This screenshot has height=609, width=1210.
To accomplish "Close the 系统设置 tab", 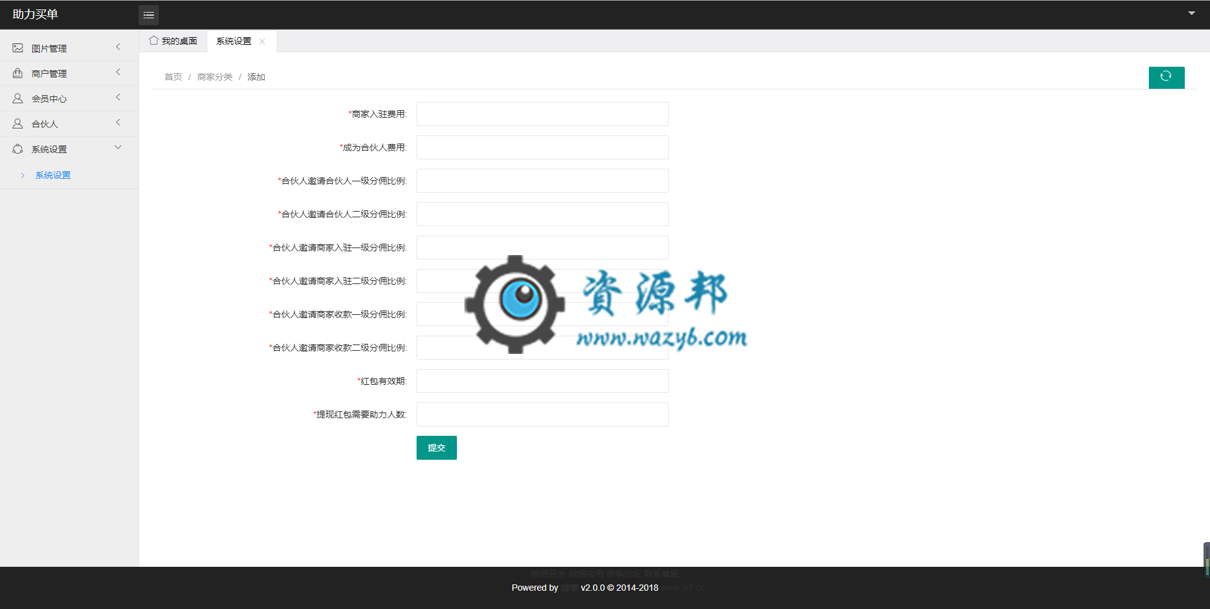I will click(x=262, y=41).
